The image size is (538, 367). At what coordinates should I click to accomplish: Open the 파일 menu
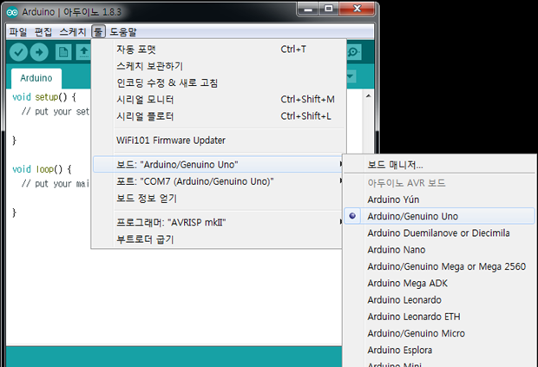click(x=18, y=32)
